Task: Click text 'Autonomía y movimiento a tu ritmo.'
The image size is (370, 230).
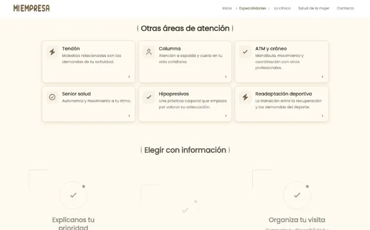Action: (97, 101)
